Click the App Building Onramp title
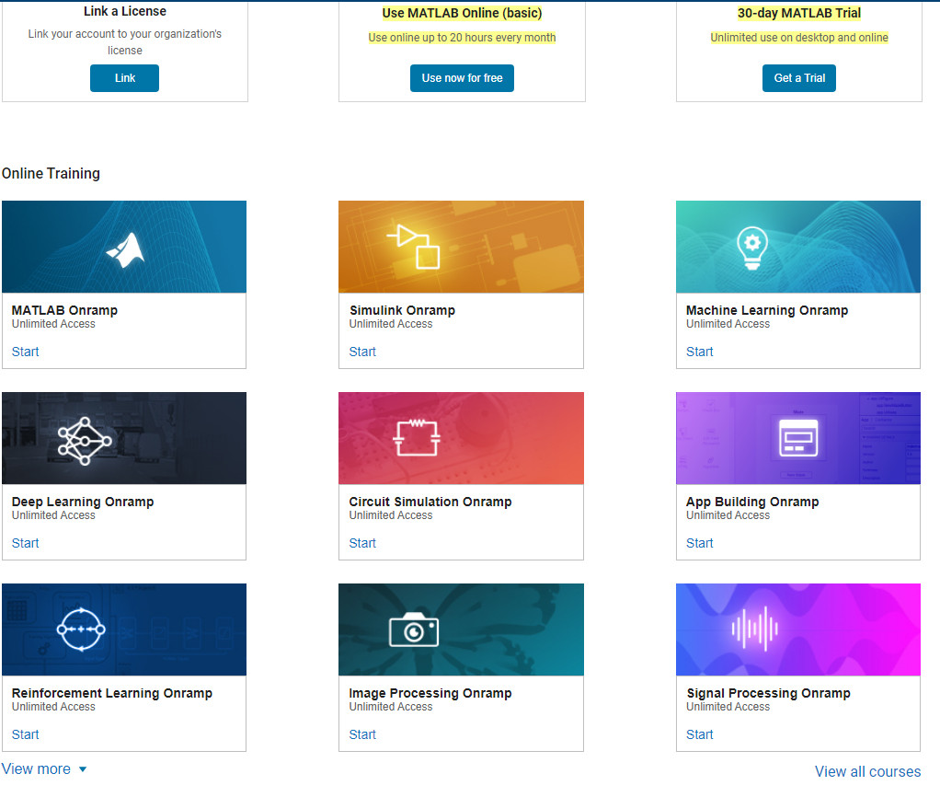 point(752,502)
